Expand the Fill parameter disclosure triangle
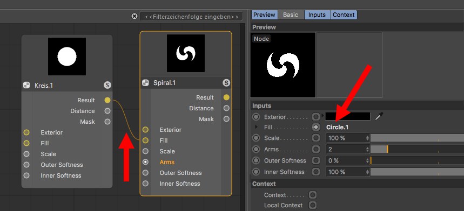Image resolution: width=464 pixels, height=211 pixels. point(256,128)
